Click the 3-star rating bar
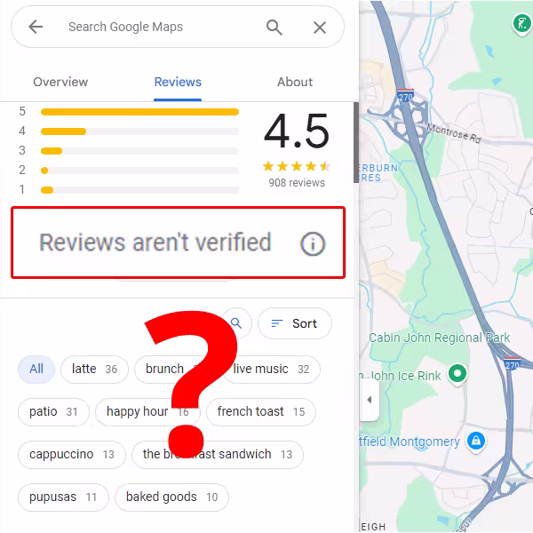This screenshot has height=533, width=533. [x=139, y=151]
